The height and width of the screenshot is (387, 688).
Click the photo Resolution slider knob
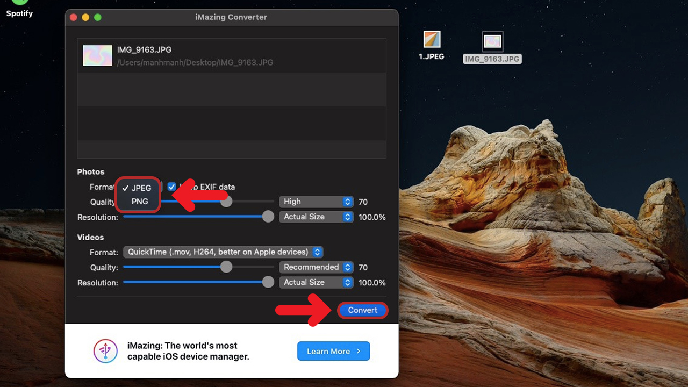pos(268,217)
